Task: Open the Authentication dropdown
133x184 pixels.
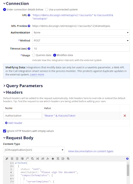Action: pos(81,33)
